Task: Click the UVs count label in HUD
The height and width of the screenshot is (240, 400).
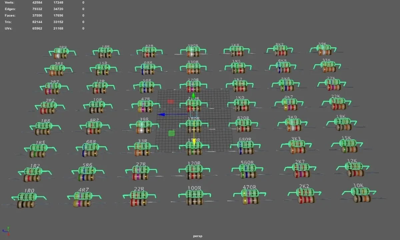Action: point(9,28)
